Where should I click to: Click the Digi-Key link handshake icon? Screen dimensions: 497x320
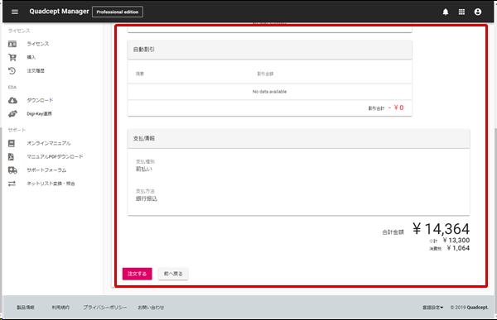click(x=12, y=113)
